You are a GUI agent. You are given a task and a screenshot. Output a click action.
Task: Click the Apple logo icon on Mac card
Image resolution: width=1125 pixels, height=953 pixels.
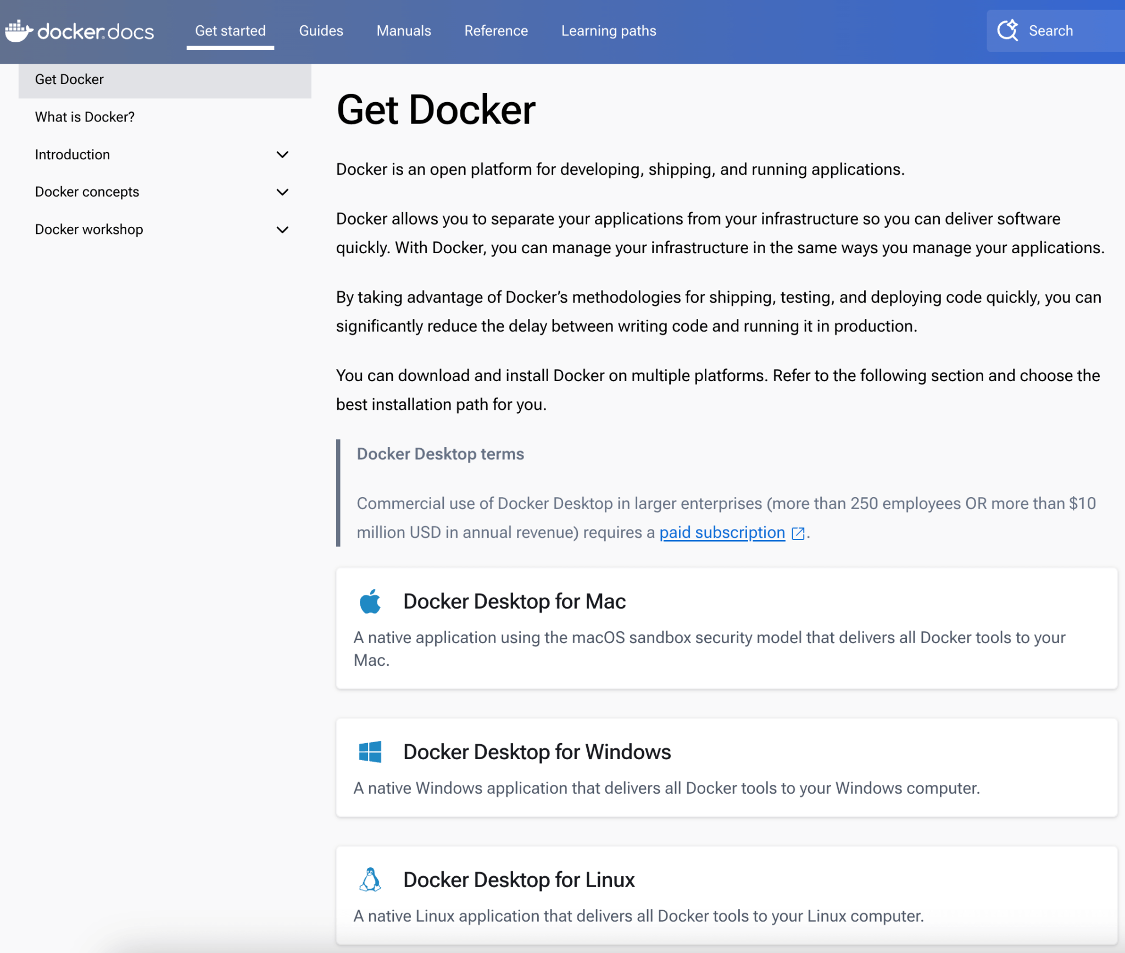[370, 601]
